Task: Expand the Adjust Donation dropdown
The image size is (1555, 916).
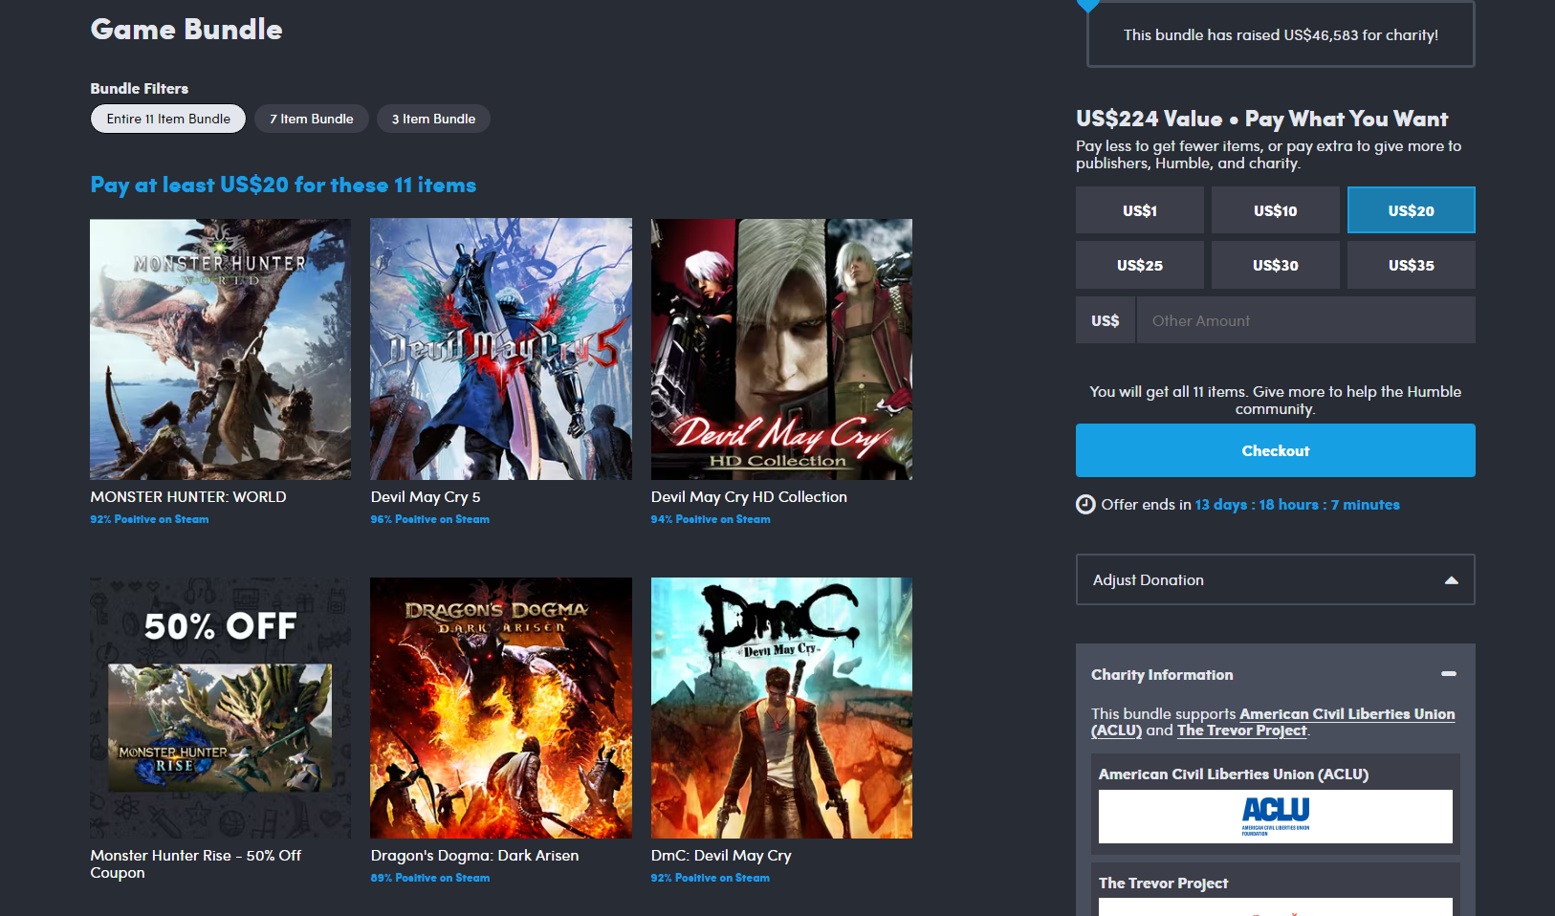Action: click(1276, 579)
